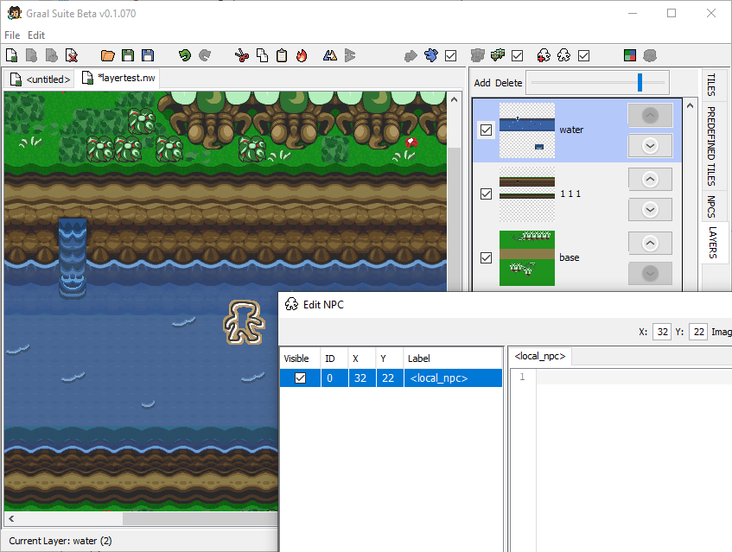This screenshot has width=732, height=552.
Task: Open the Edit menu
Action: pyautogui.click(x=36, y=35)
